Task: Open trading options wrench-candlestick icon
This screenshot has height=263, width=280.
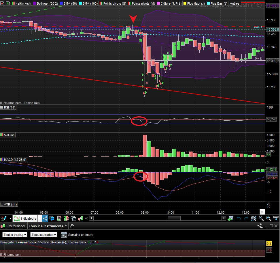Action: [x=81, y=218]
